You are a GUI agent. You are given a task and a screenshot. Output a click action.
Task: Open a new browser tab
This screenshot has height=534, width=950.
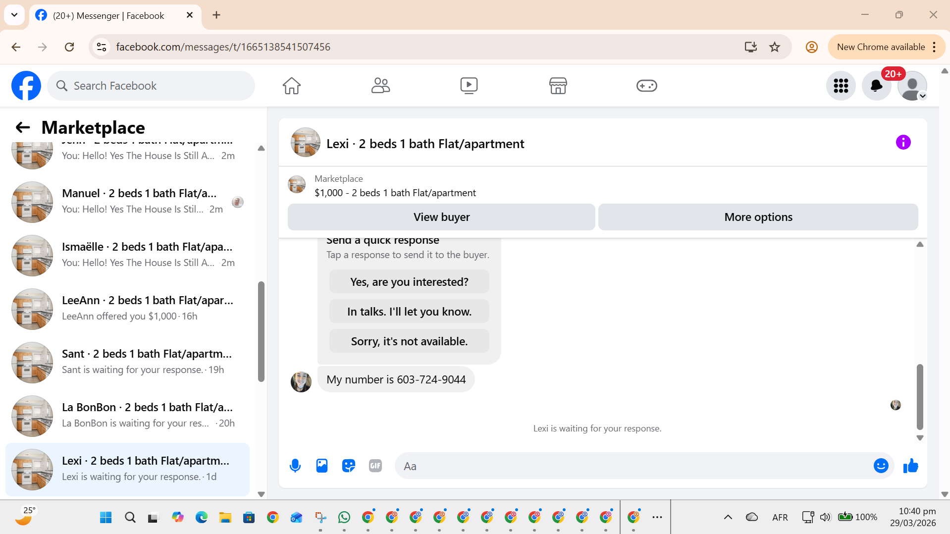(x=216, y=15)
